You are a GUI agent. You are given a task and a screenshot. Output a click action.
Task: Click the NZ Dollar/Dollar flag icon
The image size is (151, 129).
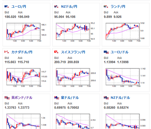[106, 98]
